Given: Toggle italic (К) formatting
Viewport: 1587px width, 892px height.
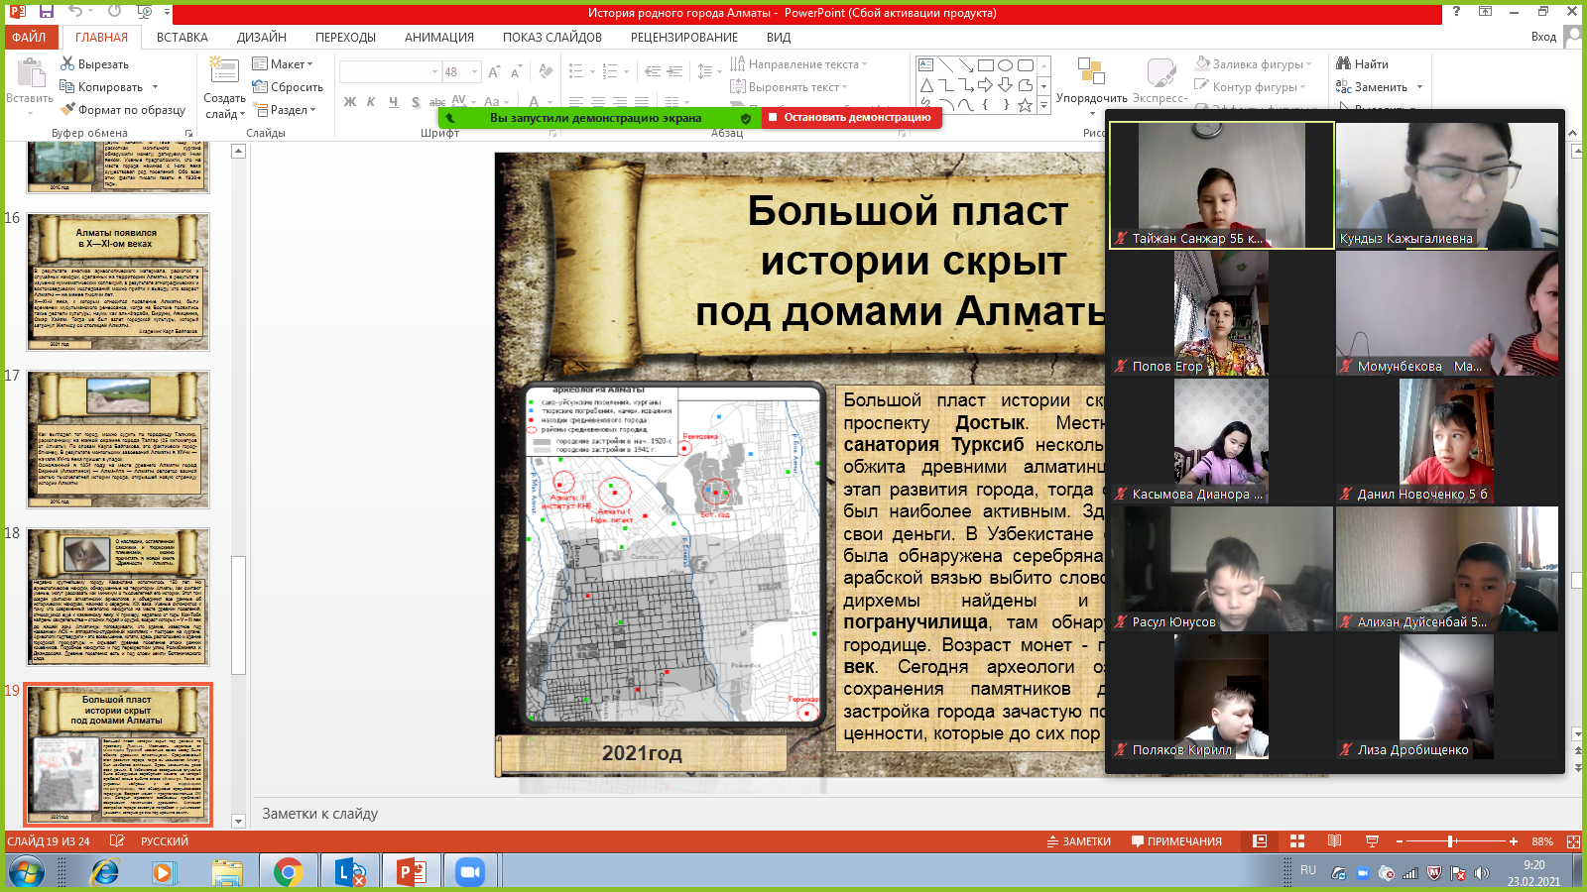Looking at the screenshot, I should [x=371, y=102].
